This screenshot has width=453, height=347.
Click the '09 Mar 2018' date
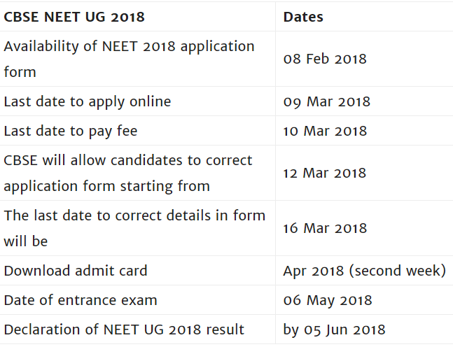(327, 101)
